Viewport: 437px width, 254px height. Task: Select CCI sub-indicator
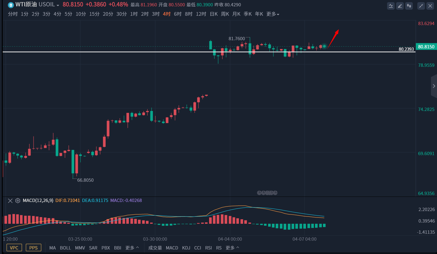(x=198, y=248)
